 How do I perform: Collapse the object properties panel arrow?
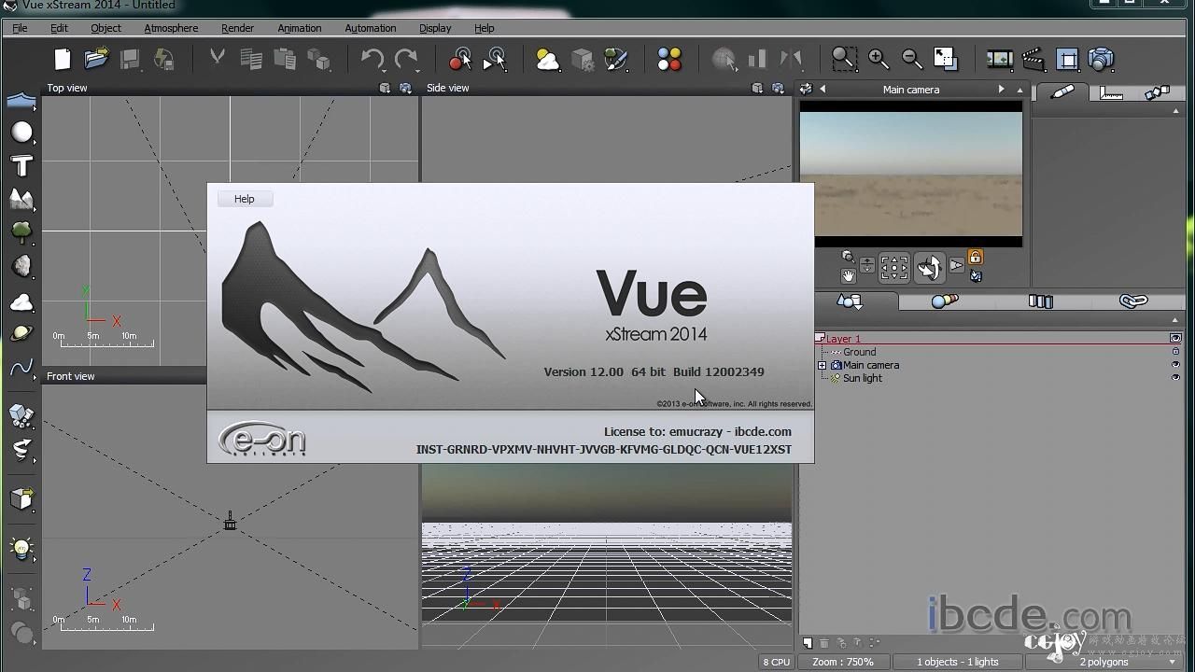(1175, 111)
